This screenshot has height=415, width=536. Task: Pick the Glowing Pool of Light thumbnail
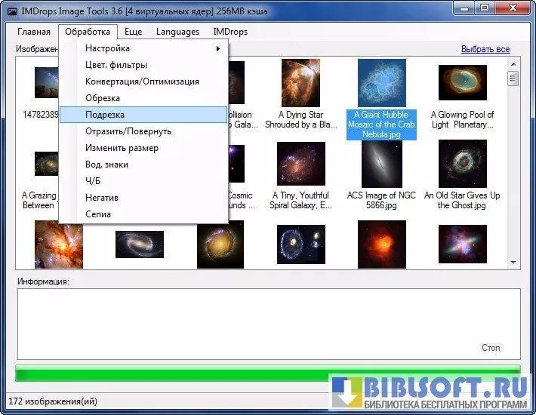click(462, 85)
